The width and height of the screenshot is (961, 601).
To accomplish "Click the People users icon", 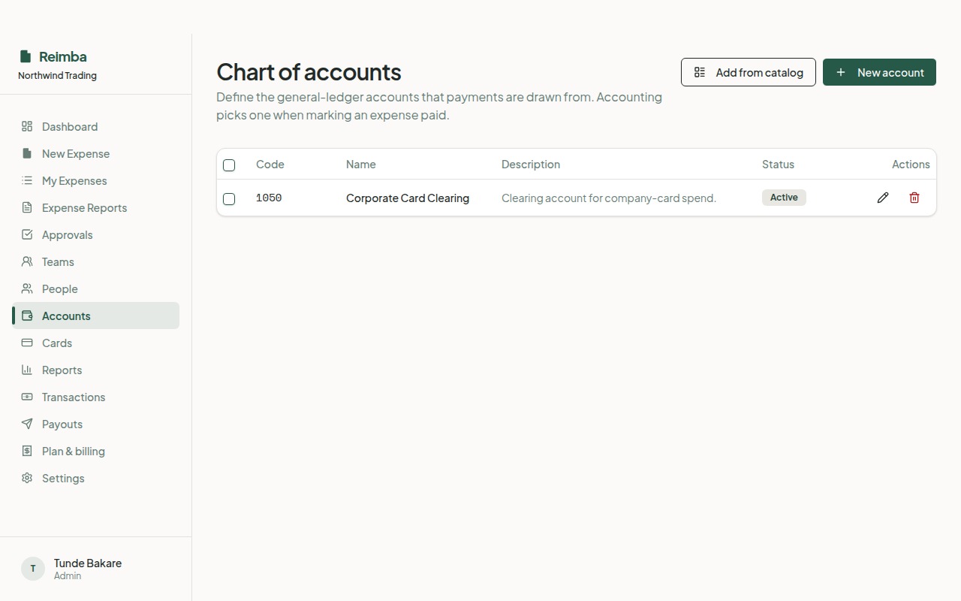I will (x=27, y=288).
